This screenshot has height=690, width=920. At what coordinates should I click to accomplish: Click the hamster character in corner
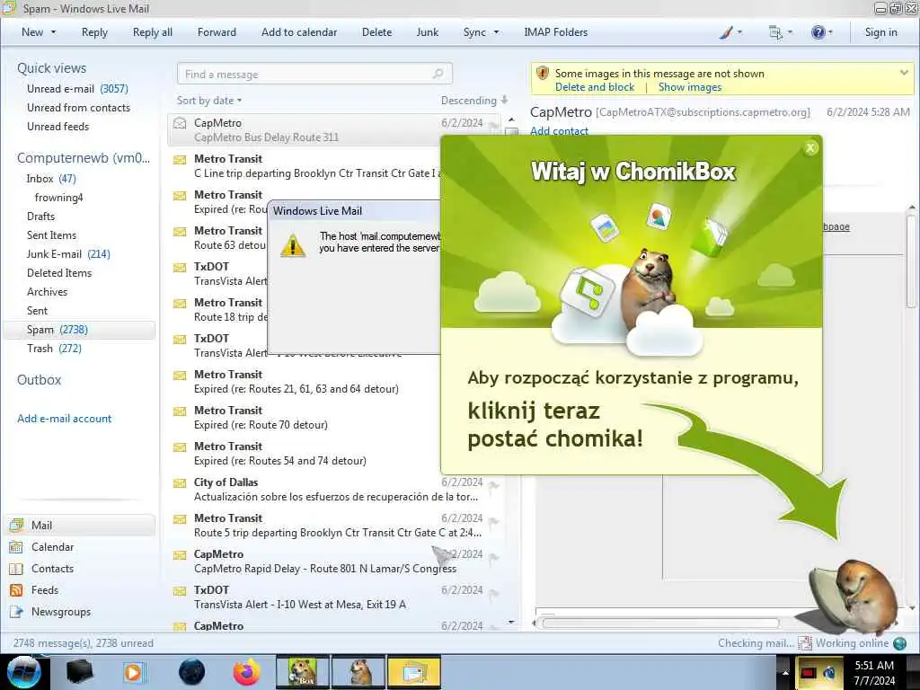(x=855, y=597)
